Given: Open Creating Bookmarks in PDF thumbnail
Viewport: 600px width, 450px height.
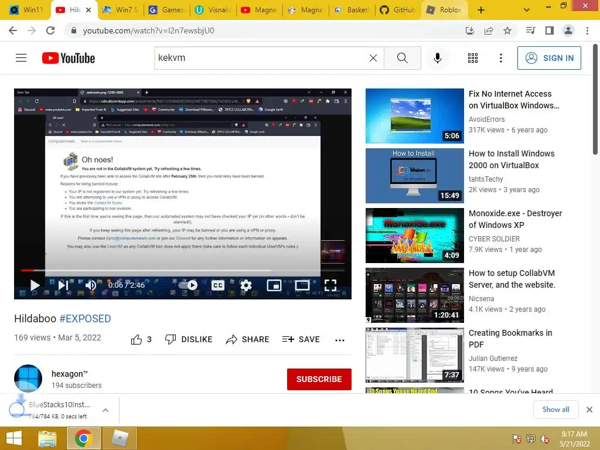Looking at the screenshot, I should [x=414, y=354].
